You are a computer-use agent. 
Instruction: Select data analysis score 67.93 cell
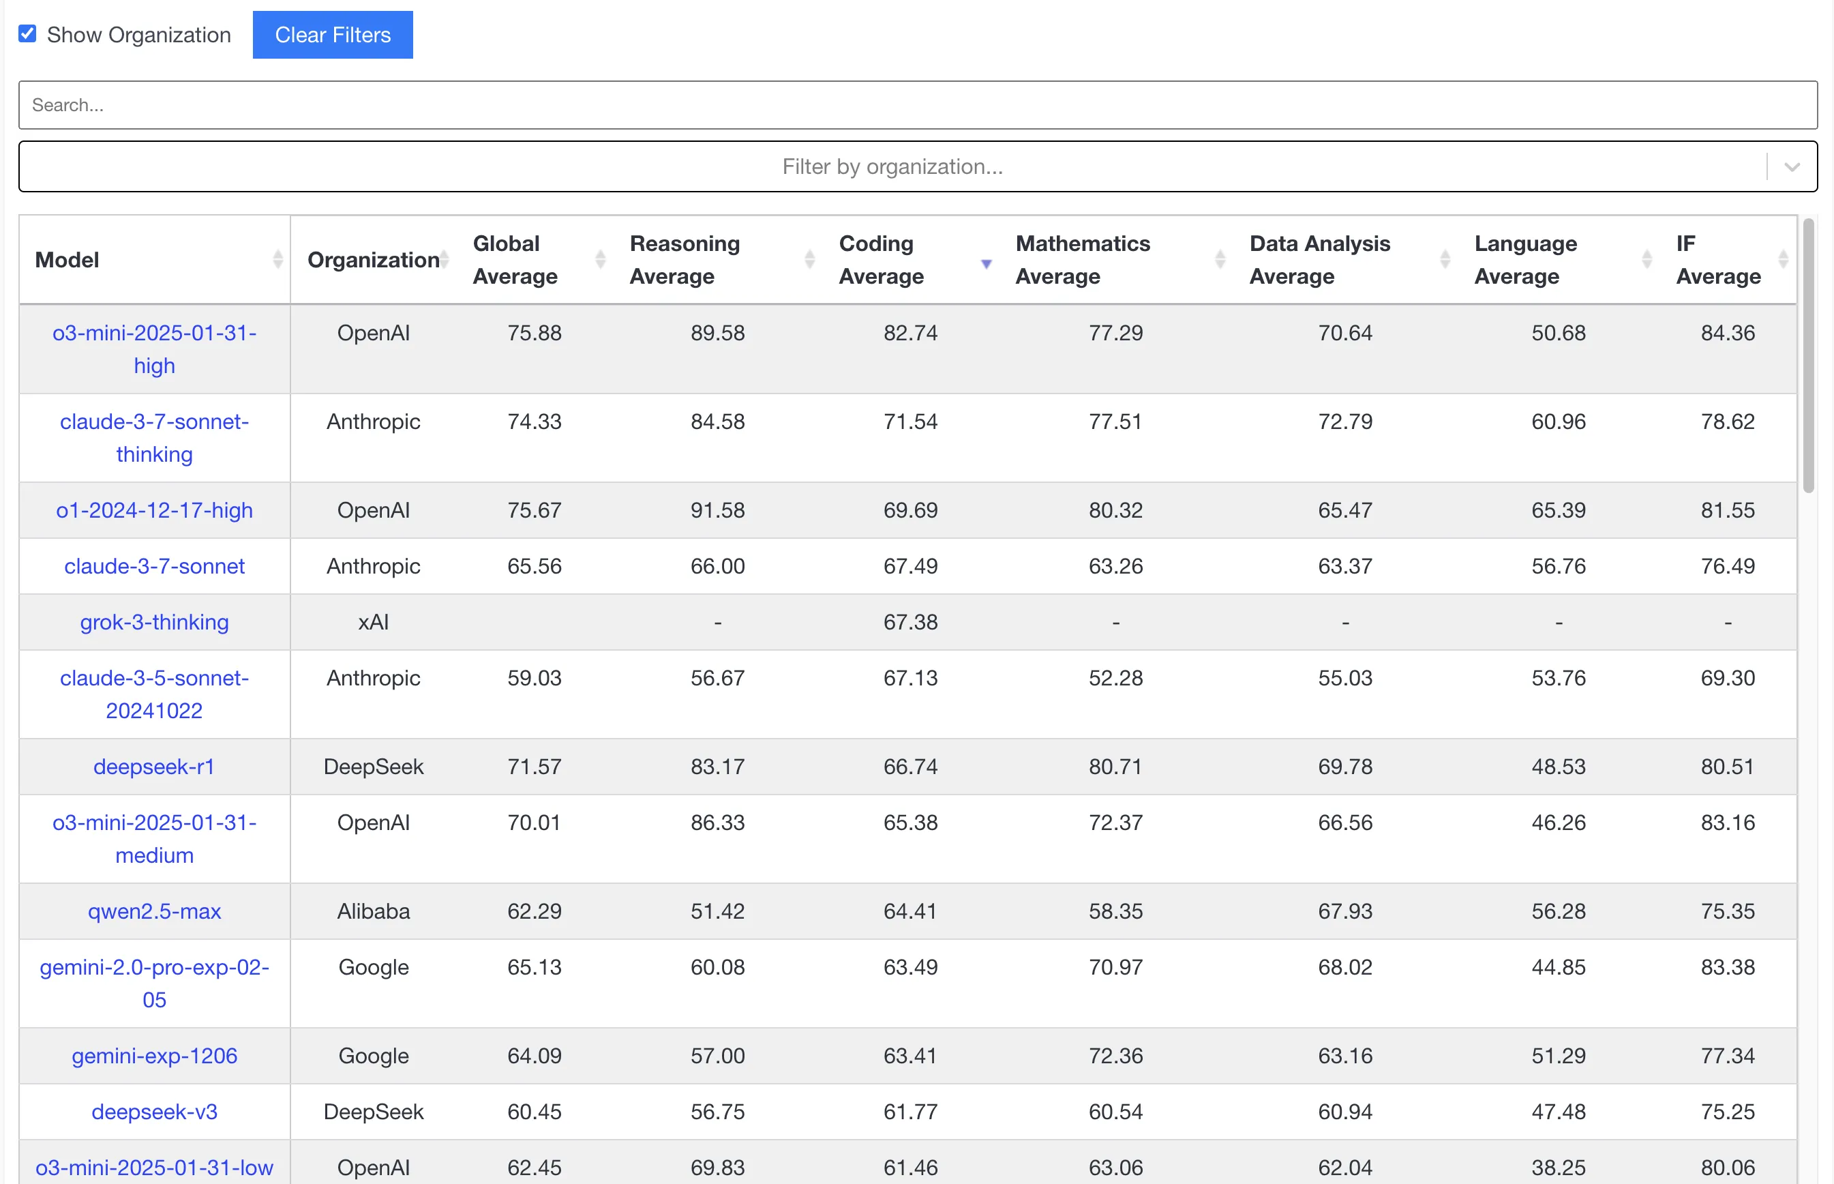pos(1345,911)
